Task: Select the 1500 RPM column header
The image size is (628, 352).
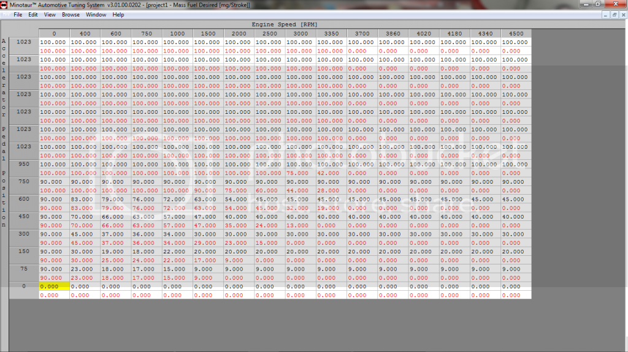Action: pyautogui.click(x=209, y=34)
